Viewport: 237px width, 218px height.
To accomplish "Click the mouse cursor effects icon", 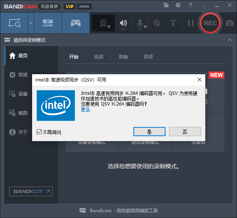I will [x=156, y=23].
